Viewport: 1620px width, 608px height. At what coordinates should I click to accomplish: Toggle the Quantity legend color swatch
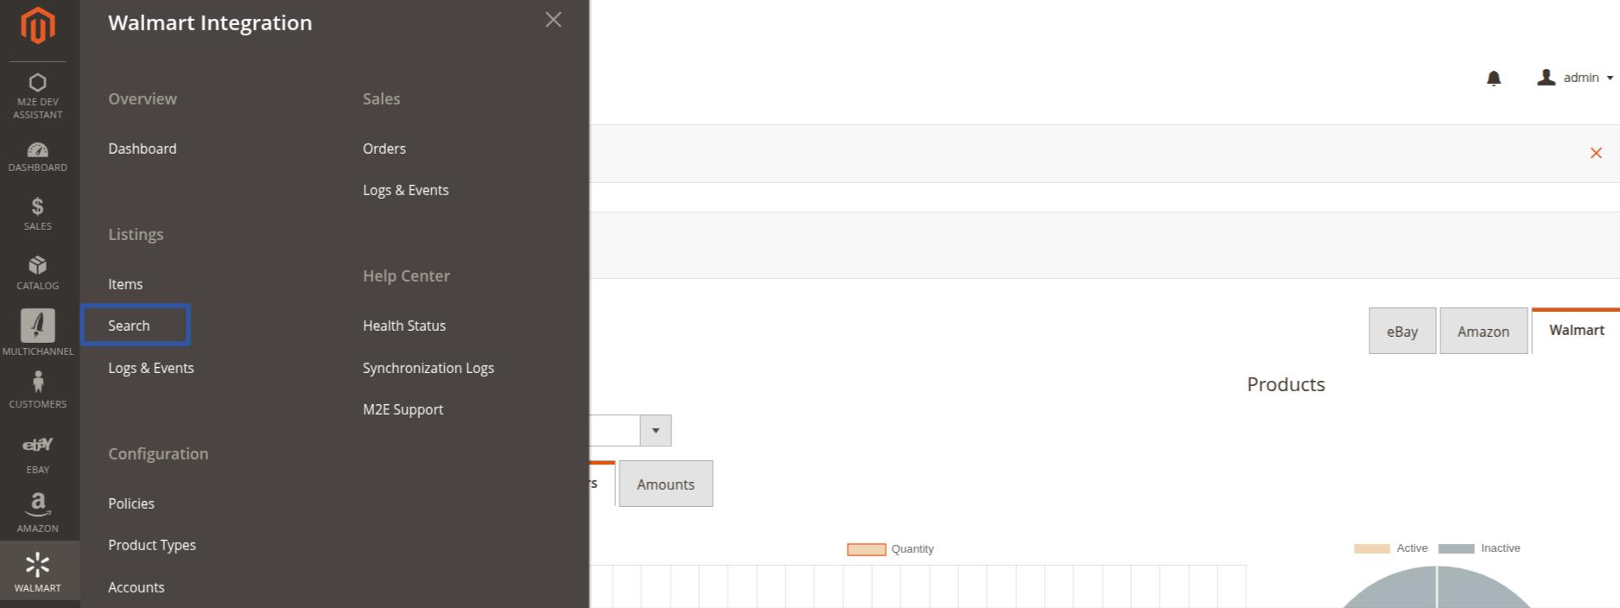(x=867, y=549)
